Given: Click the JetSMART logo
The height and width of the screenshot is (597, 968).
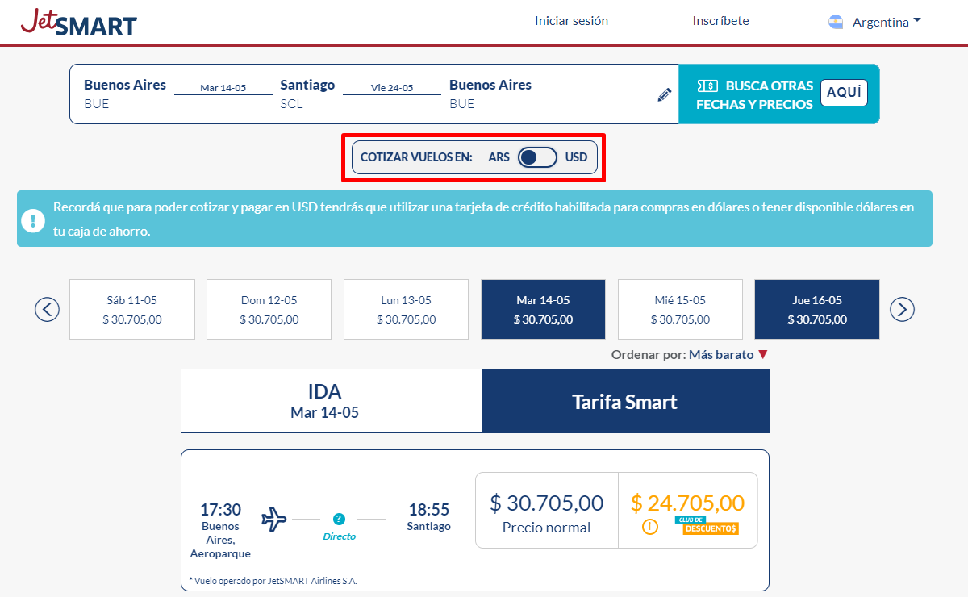Looking at the screenshot, I should [79, 23].
